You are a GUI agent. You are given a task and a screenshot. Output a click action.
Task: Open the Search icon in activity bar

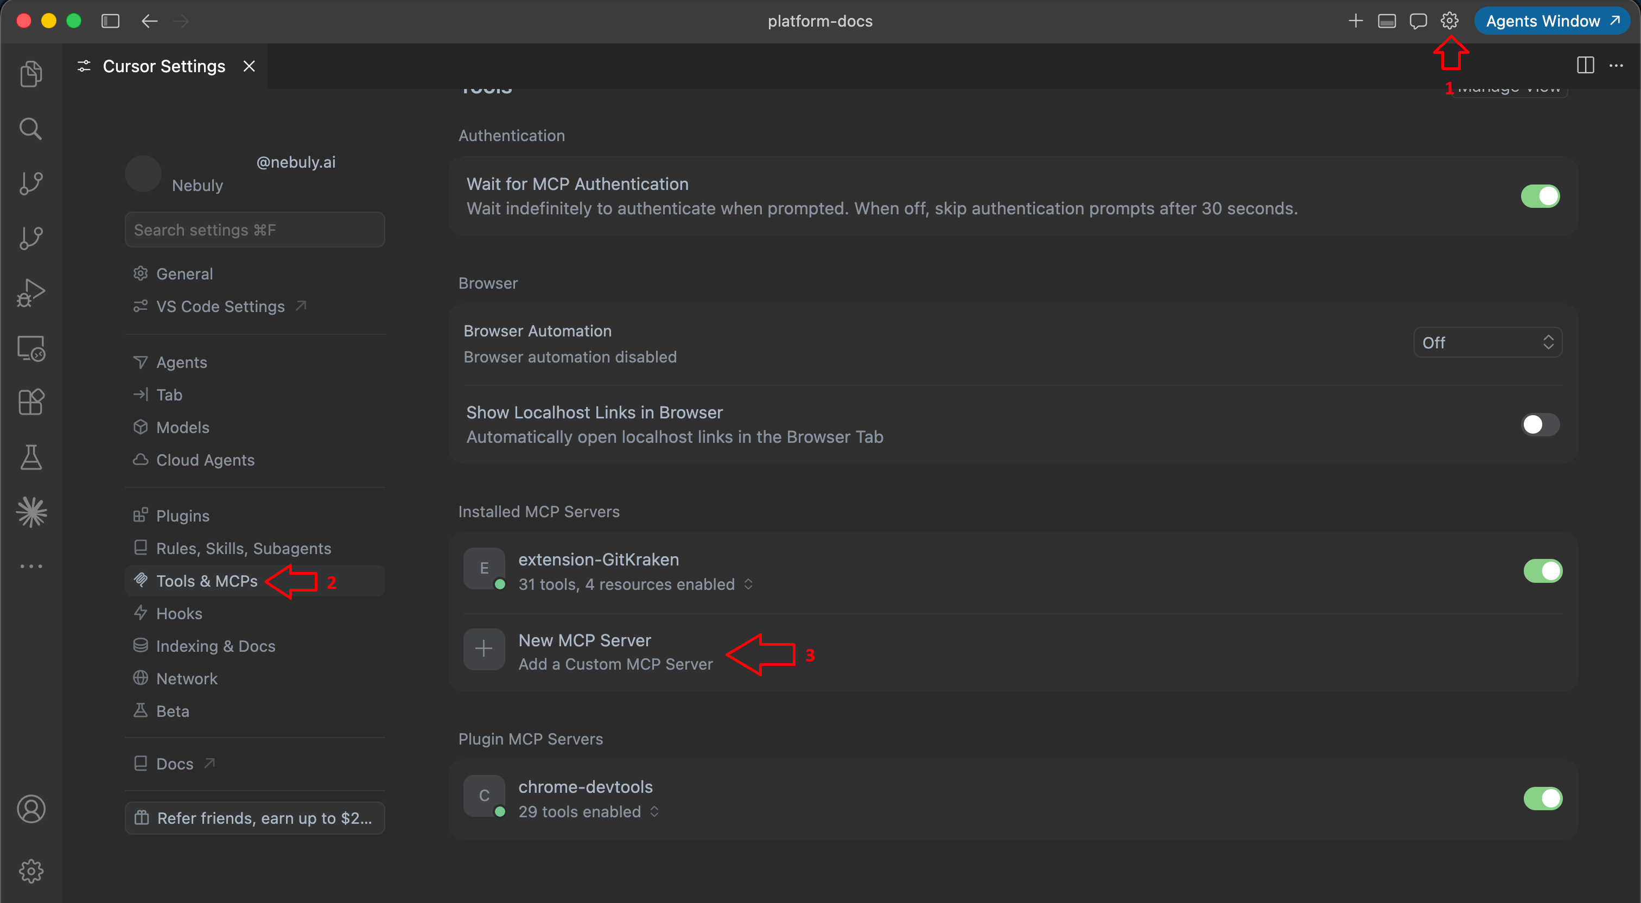pyautogui.click(x=30, y=129)
